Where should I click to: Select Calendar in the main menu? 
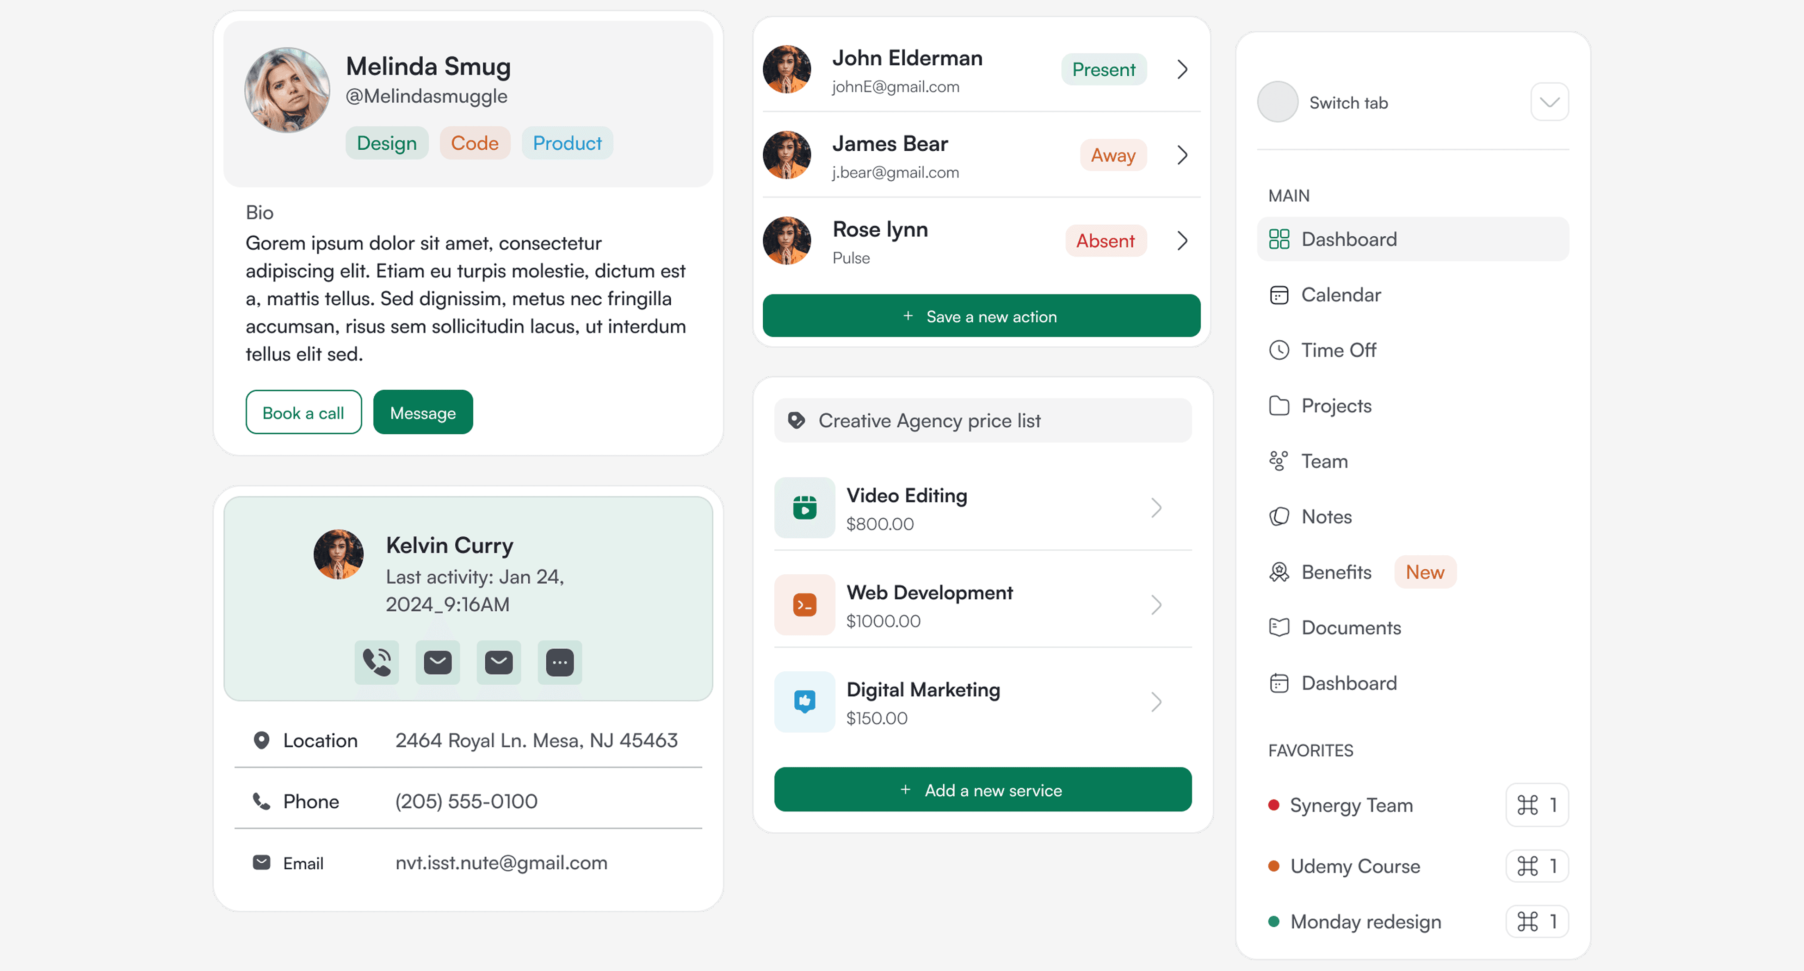pos(1341,295)
